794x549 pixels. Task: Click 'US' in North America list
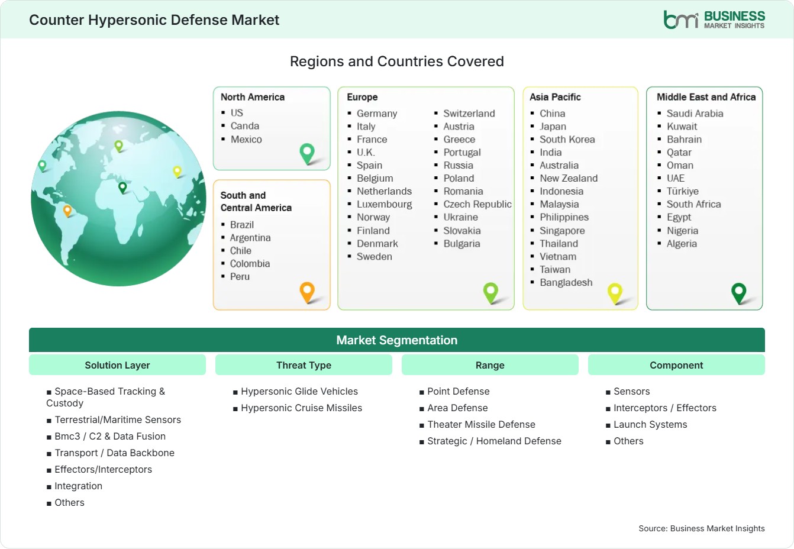pyautogui.click(x=237, y=112)
